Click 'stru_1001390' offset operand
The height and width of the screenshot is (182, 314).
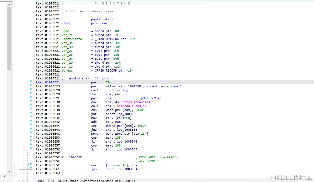(130, 87)
